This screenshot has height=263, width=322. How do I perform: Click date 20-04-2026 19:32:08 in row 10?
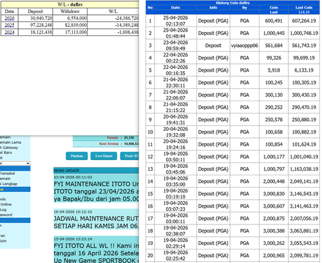pos(175,132)
